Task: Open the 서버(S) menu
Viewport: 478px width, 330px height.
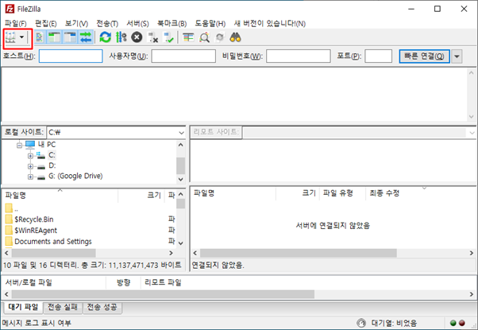Action: (x=137, y=24)
